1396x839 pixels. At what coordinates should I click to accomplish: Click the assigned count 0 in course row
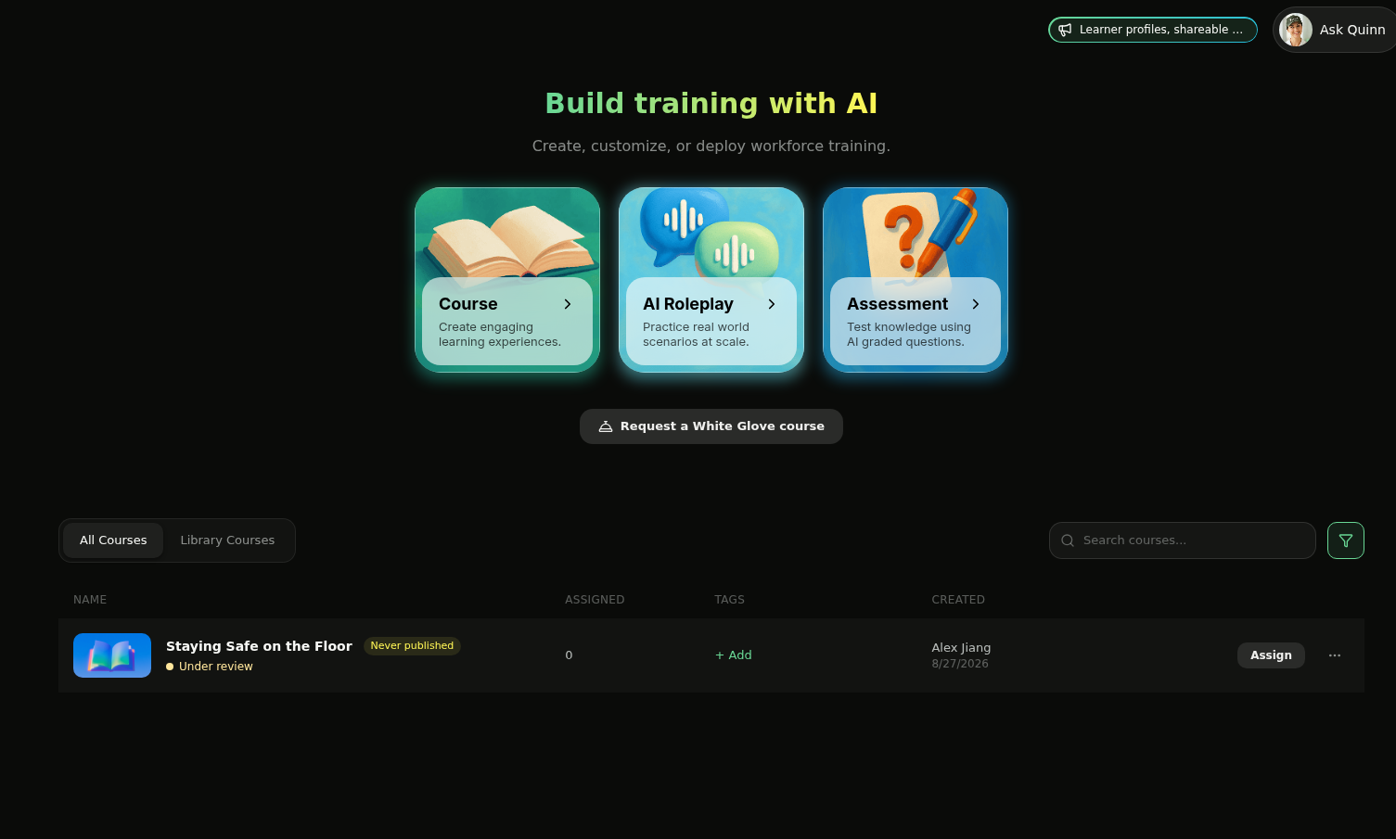(x=569, y=655)
